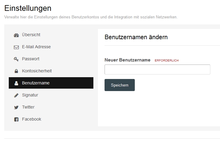Image resolution: width=220 pixels, height=142 pixels.
Task: Click the padlock icon for Kontosicherheit
Action: [x=16, y=71]
